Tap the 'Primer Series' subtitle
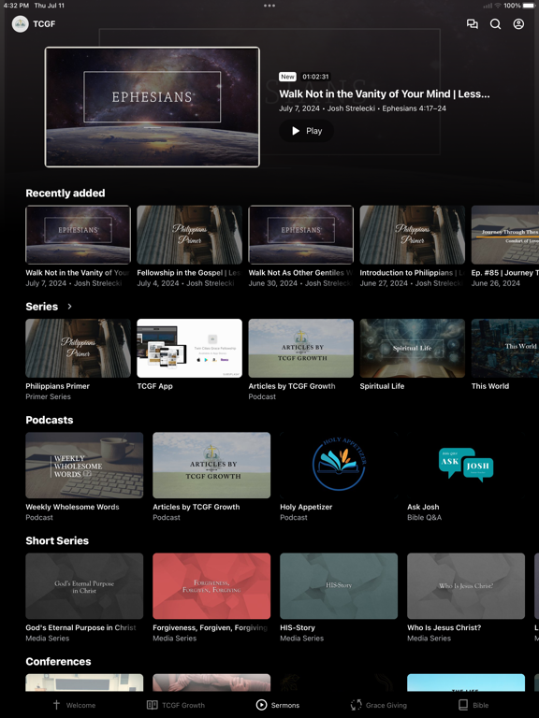This screenshot has height=718, width=539. [x=48, y=396]
